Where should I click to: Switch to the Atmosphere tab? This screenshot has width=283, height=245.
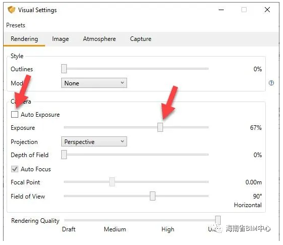point(99,39)
